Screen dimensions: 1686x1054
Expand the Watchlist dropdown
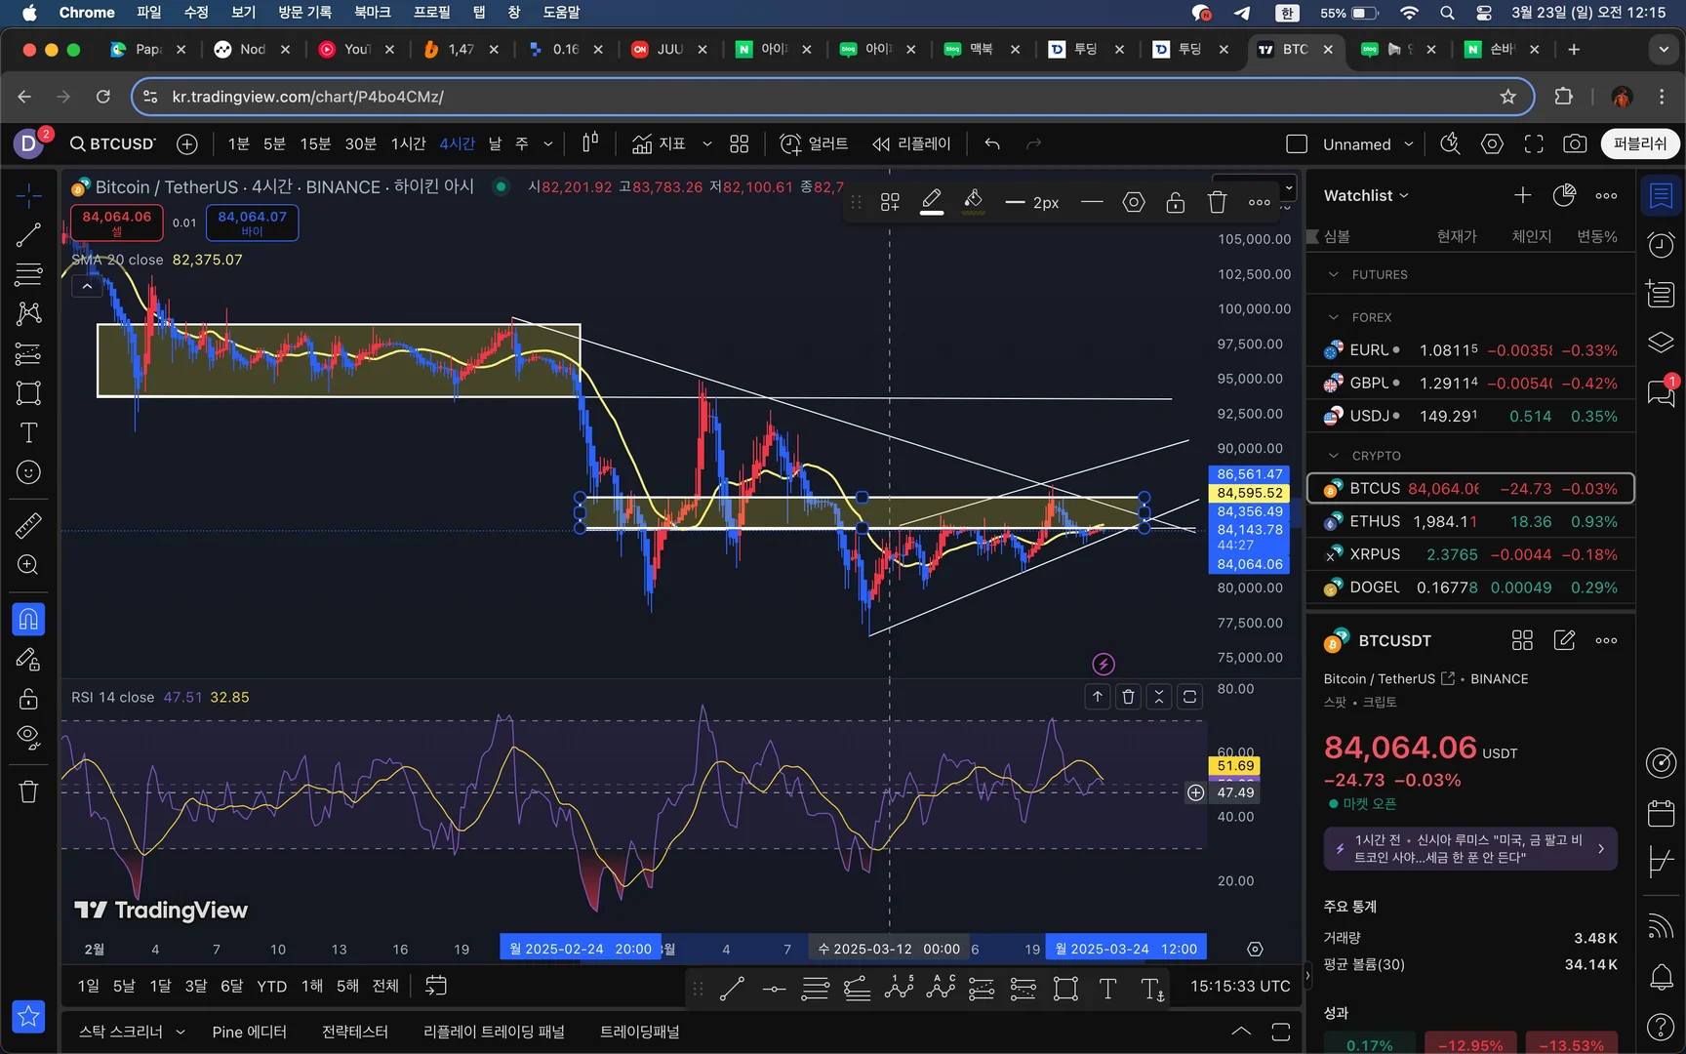pos(1366,195)
